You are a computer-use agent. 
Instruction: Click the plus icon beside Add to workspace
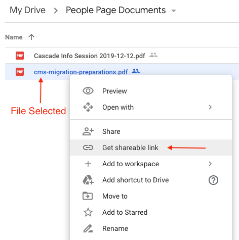tap(88, 164)
